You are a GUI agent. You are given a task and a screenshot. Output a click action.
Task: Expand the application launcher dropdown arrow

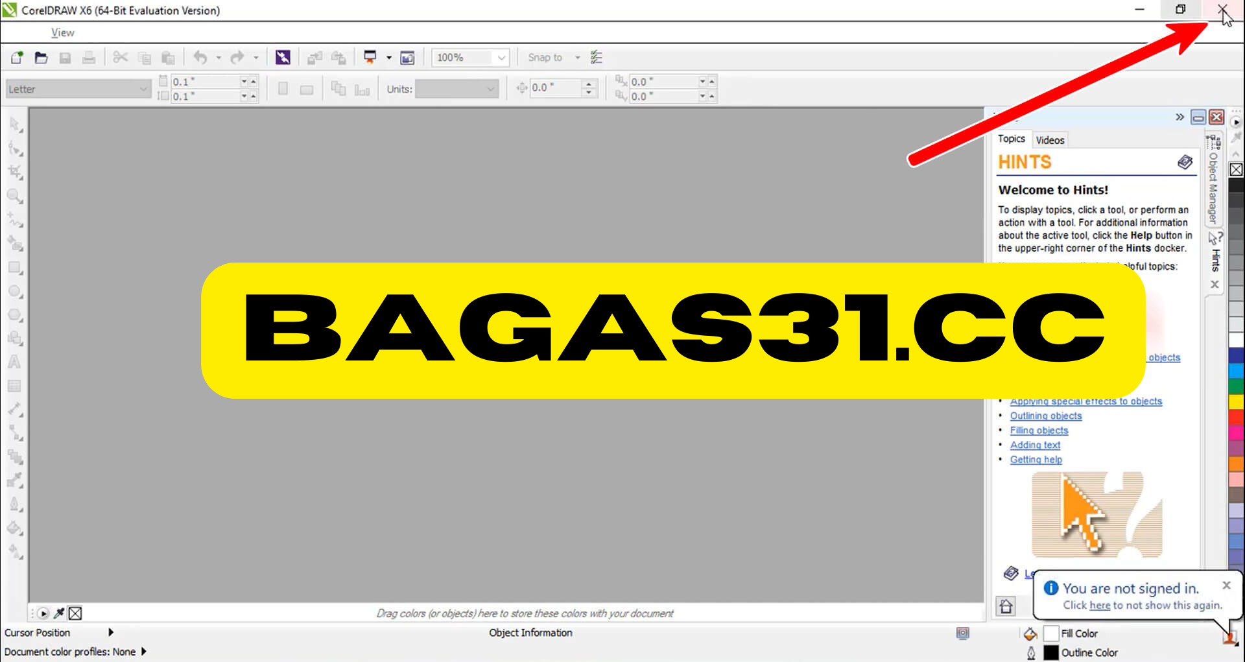(389, 58)
